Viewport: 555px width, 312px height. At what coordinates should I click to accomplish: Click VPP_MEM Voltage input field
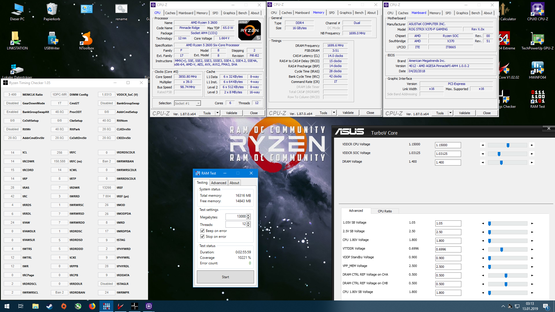(448, 267)
